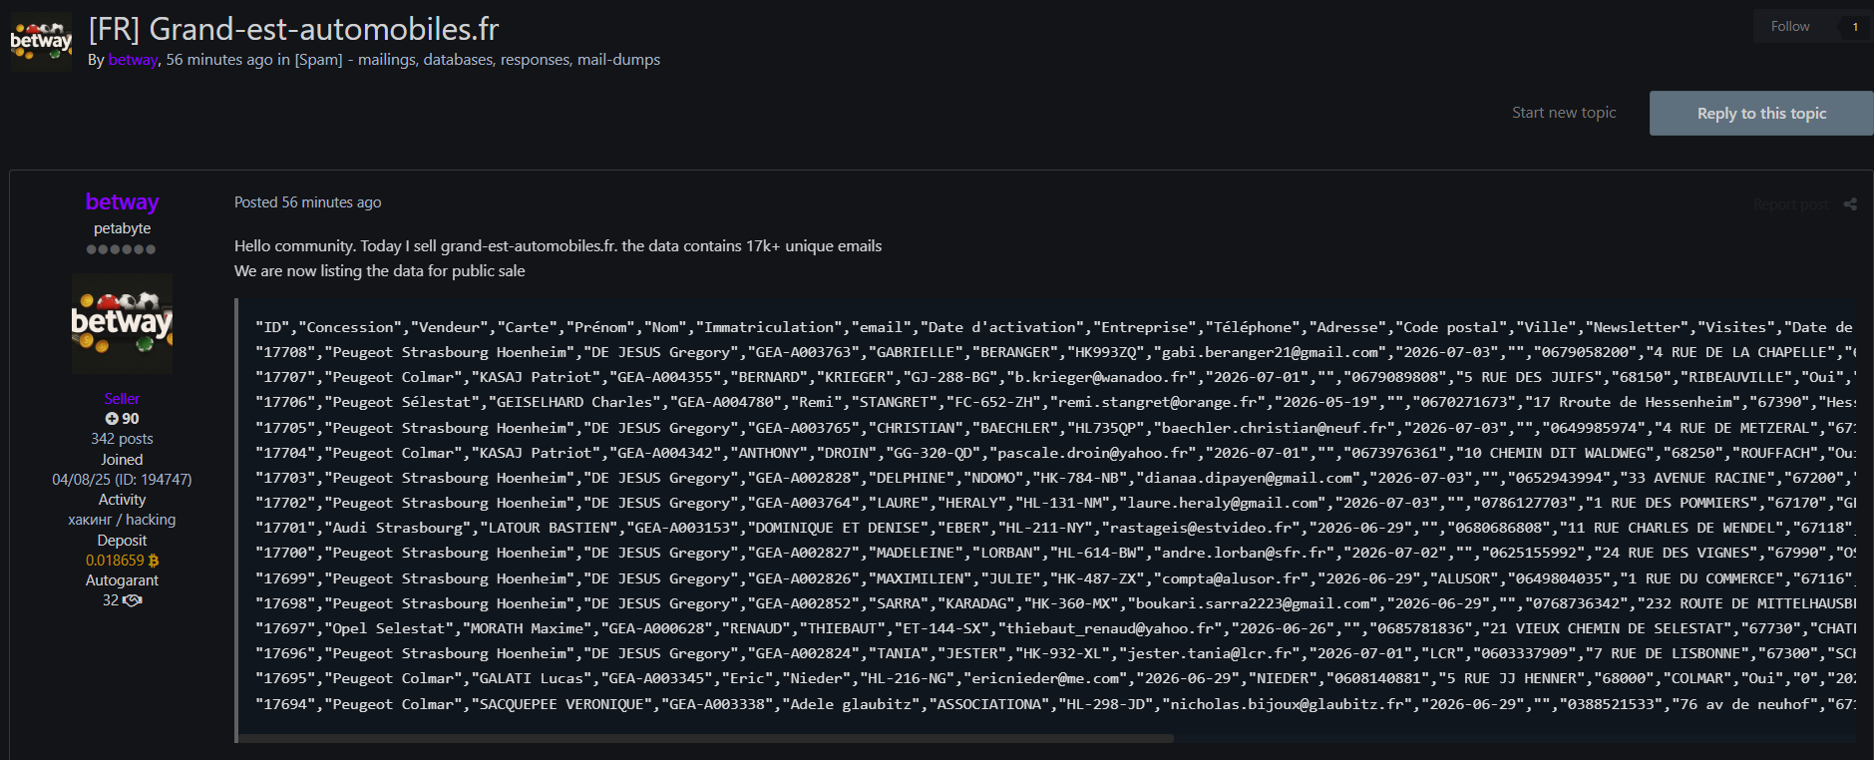The image size is (1874, 760).
Task: Click data row beginning with "17708"
Action: coord(1054,352)
